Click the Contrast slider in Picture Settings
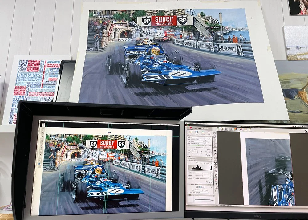 tap(202, 176)
